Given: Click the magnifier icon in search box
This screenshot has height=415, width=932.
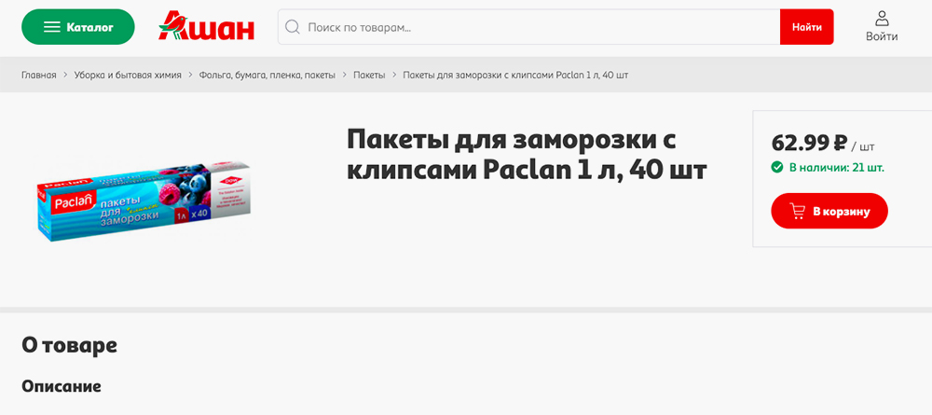Looking at the screenshot, I should point(292,27).
